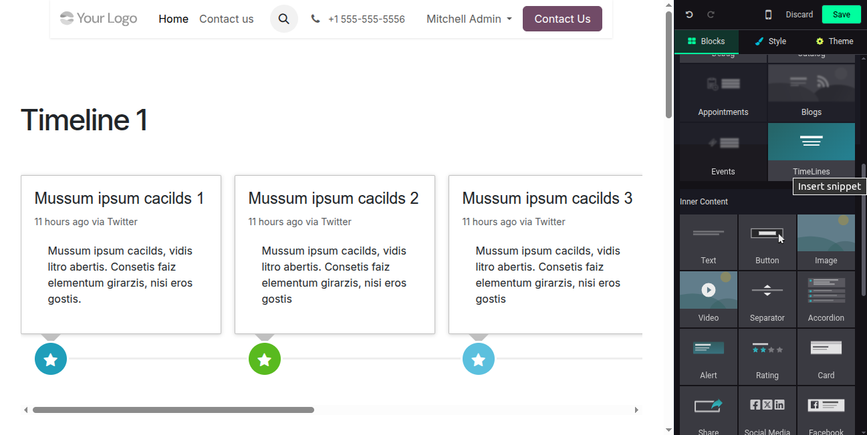Select the Card snippet

(x=826, y=356)
